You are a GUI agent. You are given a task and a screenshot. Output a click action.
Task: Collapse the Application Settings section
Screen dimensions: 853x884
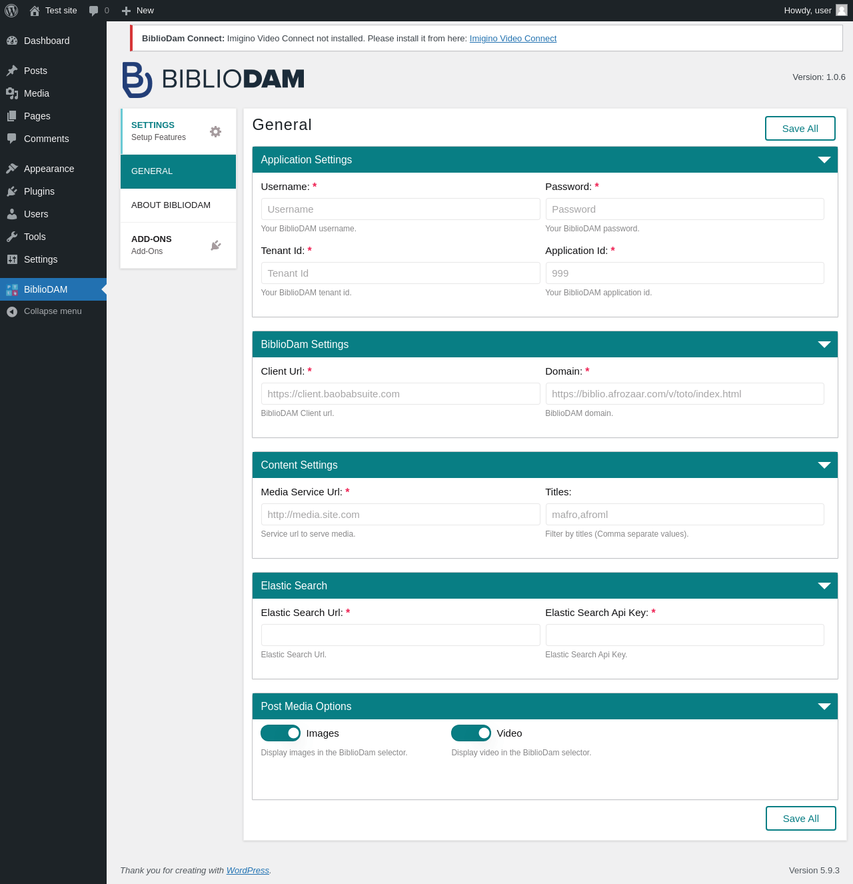tap(824, 160)
